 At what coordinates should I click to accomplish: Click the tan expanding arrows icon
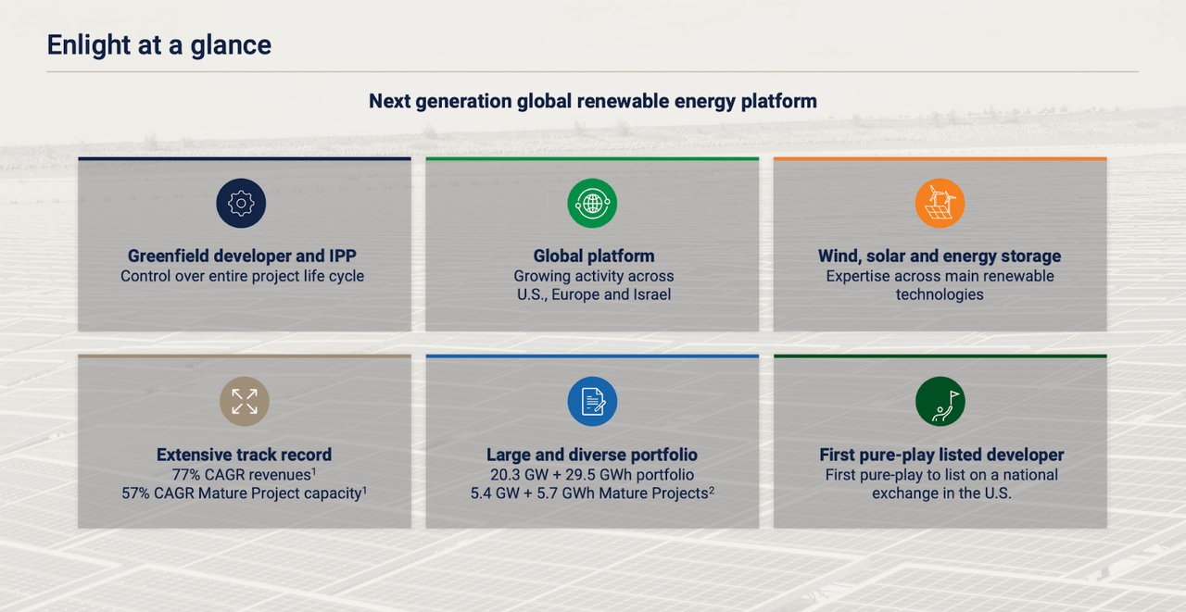[x=245, y=401]
